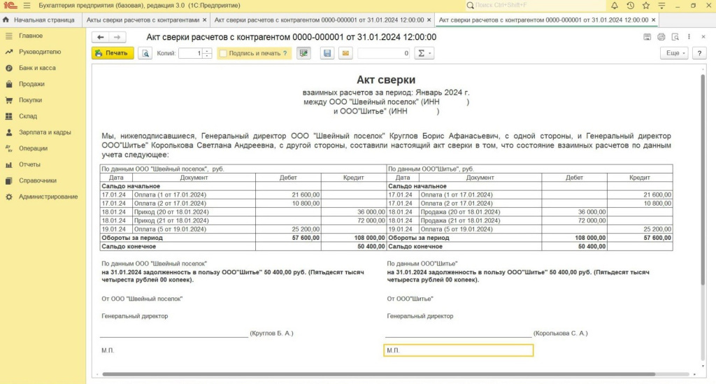Enable the Подпись и печать checkbox

click(223, 53)
